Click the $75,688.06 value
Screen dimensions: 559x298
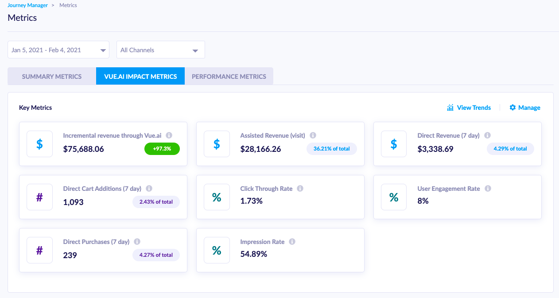click(84, 149)
